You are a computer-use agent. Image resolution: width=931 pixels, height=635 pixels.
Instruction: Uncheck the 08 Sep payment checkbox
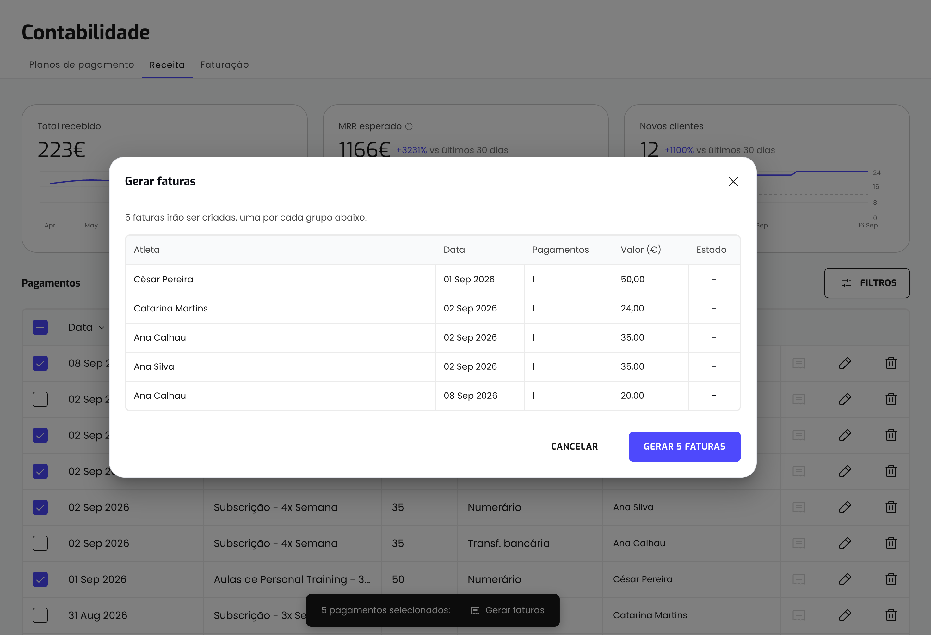coord(40,363)
